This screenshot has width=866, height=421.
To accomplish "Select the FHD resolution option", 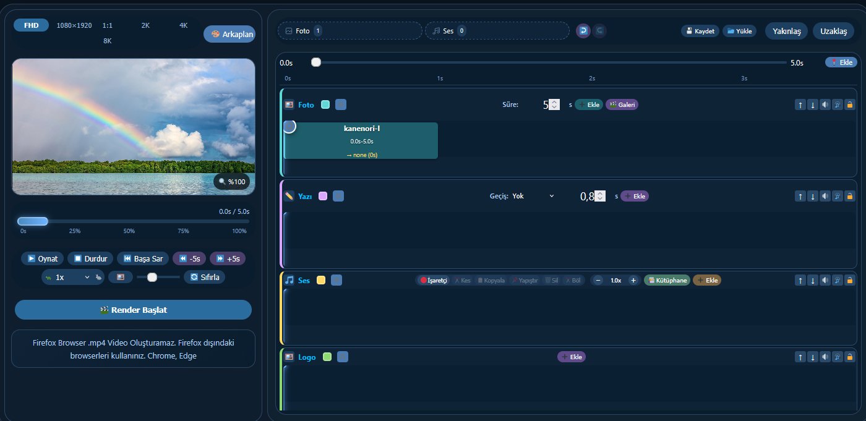I will click(x=31, y=25).
